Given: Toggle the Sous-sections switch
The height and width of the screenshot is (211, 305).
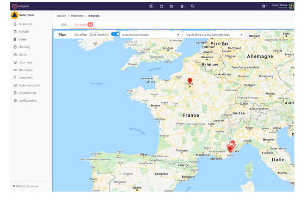Looking at the screenshot, I should point(115,34).
